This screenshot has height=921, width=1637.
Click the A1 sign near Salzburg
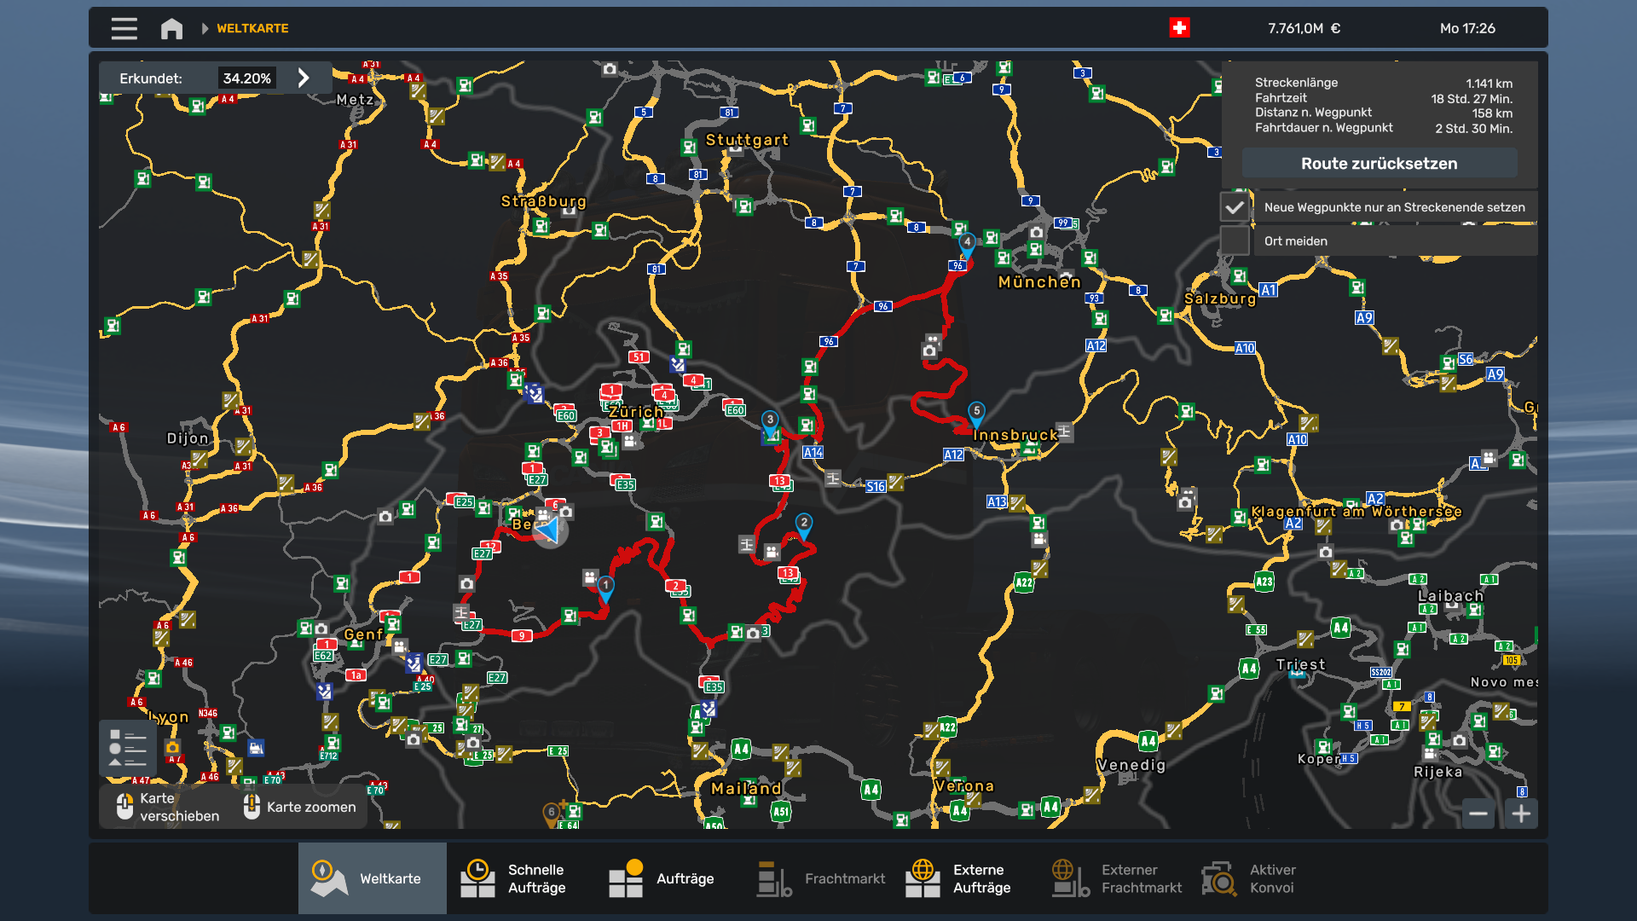pos(1269,290)
